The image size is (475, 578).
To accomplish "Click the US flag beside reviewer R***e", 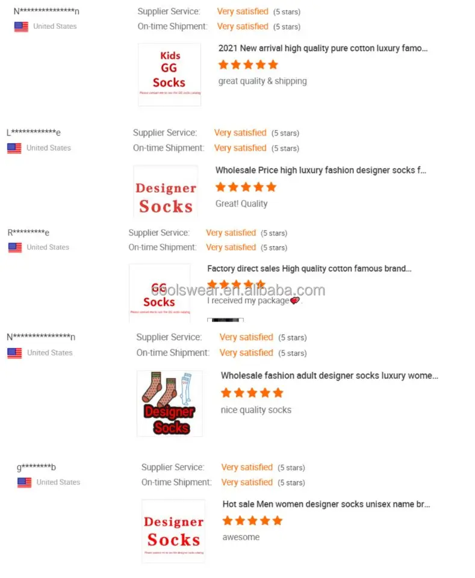I will (x=14, y=247).
